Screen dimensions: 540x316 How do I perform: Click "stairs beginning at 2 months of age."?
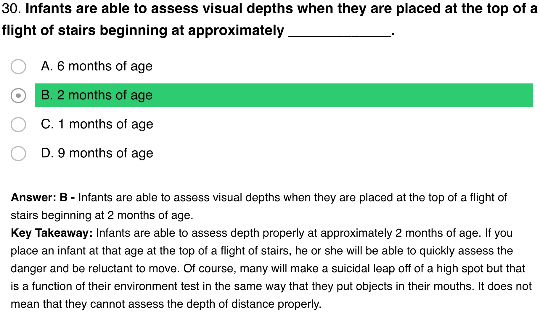coord(102,215)
